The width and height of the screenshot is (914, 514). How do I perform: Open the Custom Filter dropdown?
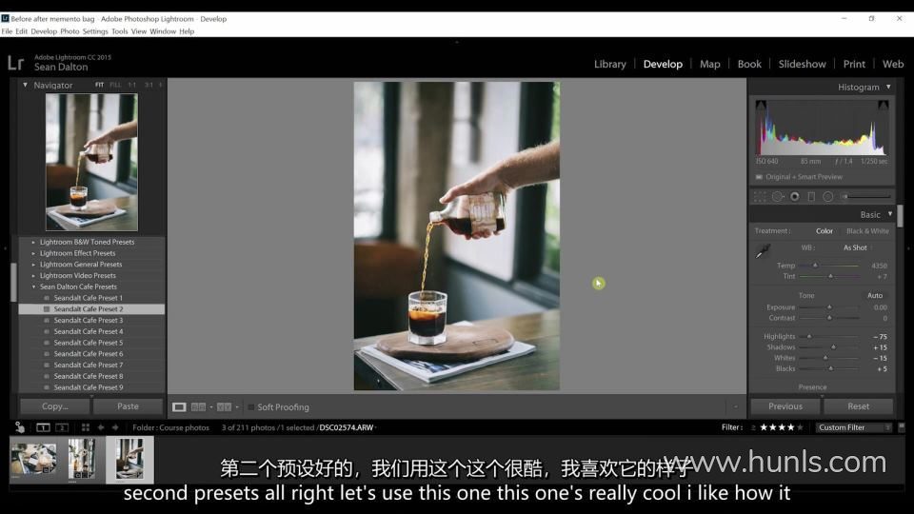point(854,427)
